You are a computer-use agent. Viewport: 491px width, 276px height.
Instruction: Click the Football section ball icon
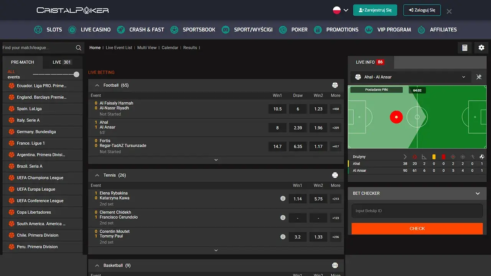coord(335,85)
